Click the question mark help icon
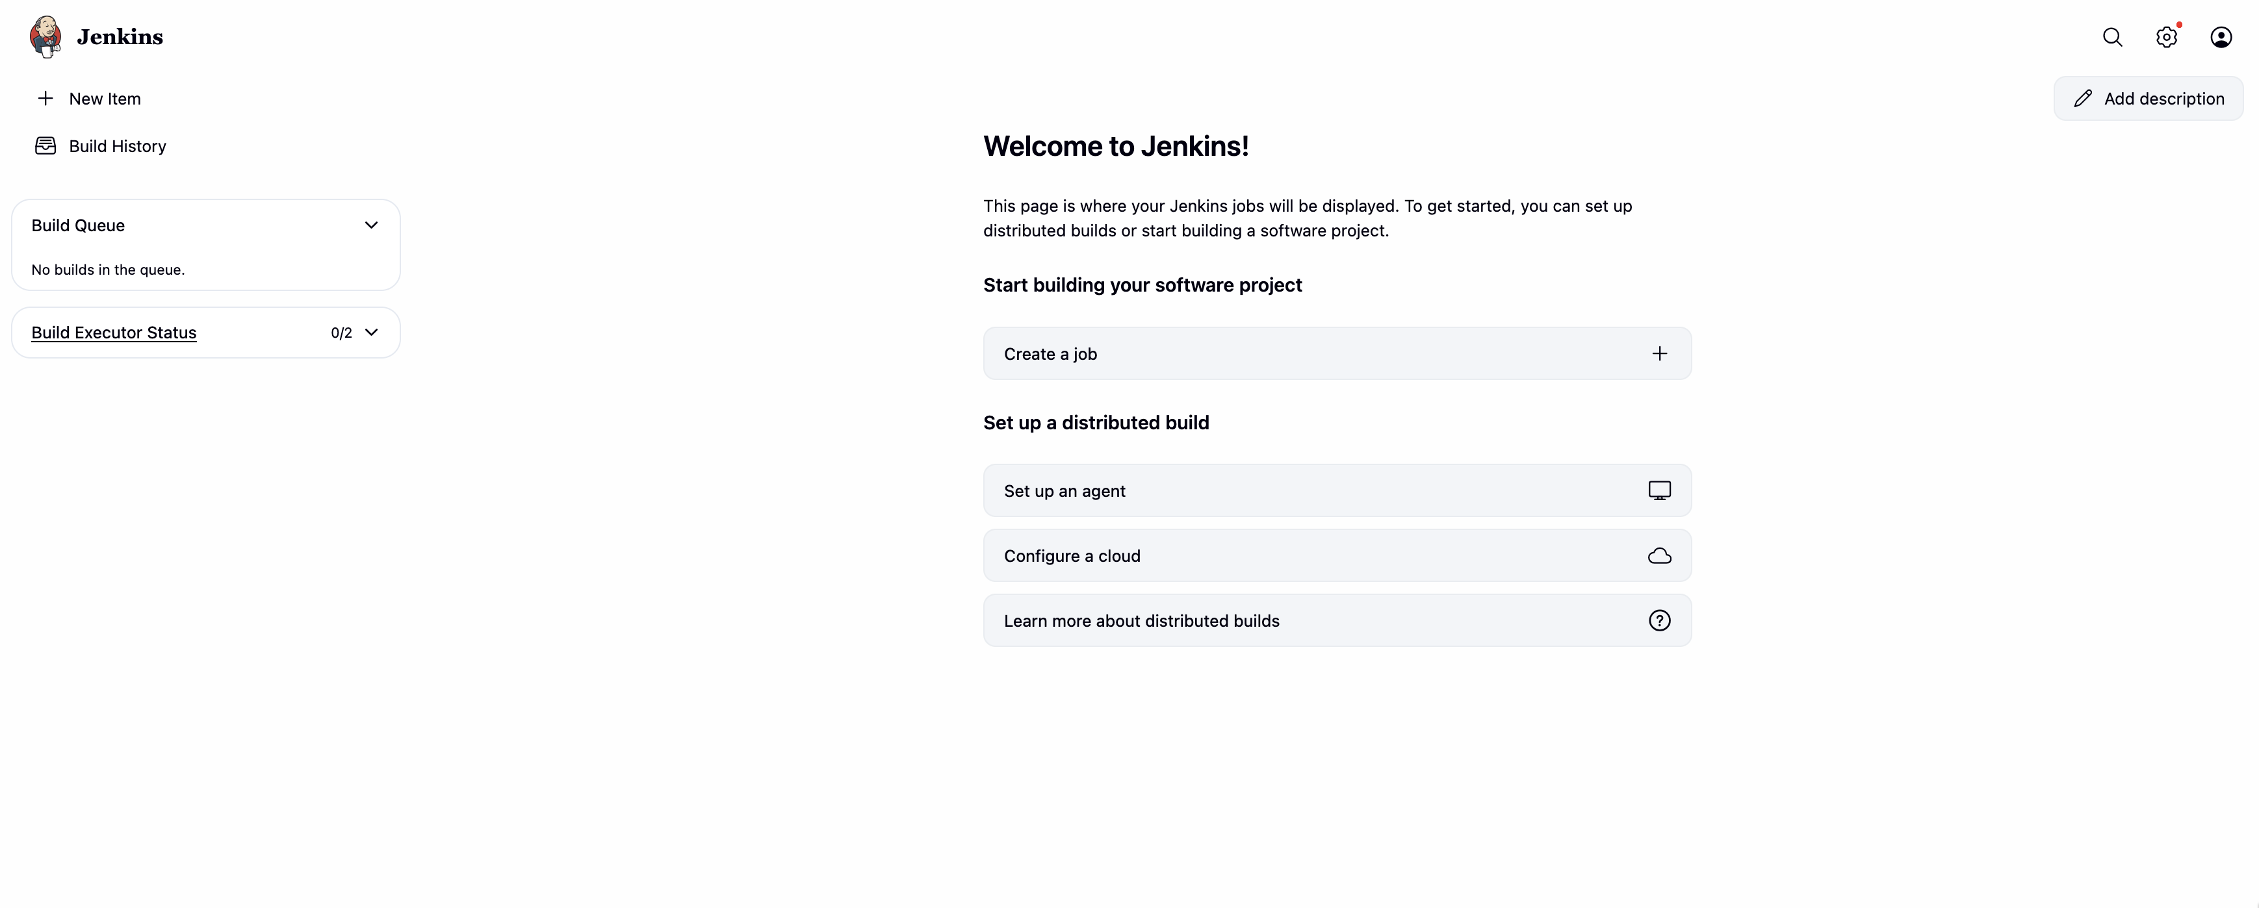The height and width of the screenshot is (908, 2259). click(1659, 620)
